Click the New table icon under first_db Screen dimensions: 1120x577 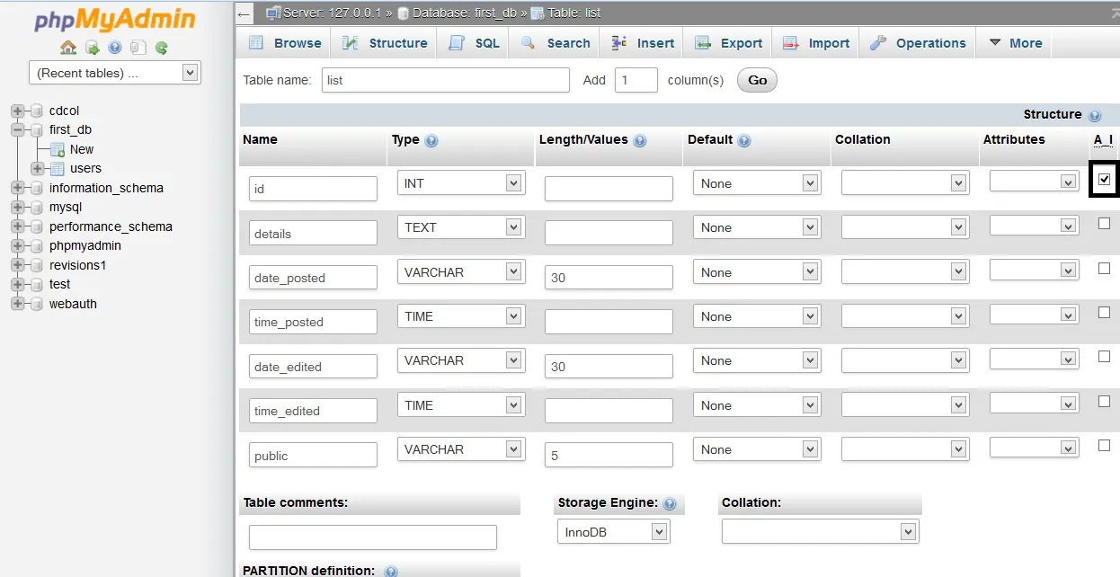58,149
